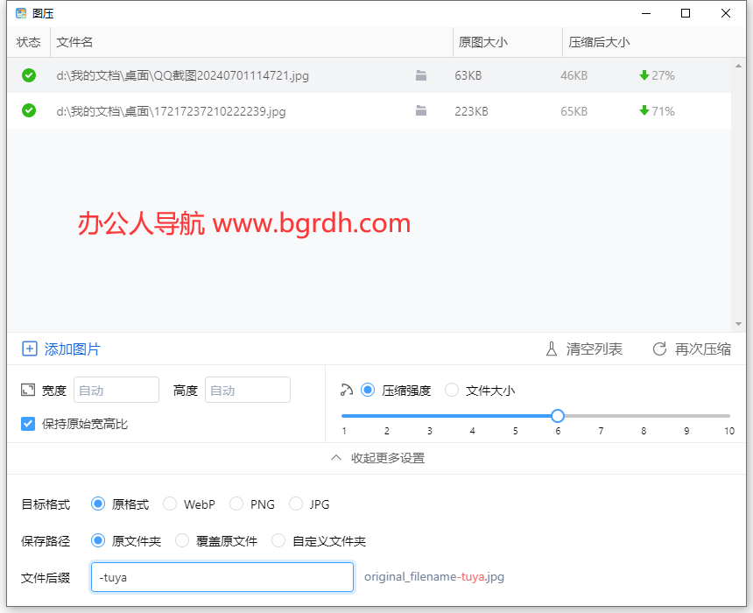
Task: Minimize the 图压 window
Action: click(x=646, y=13)
